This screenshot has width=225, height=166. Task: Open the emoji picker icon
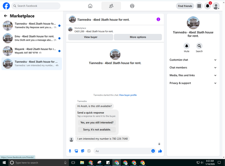153,151
